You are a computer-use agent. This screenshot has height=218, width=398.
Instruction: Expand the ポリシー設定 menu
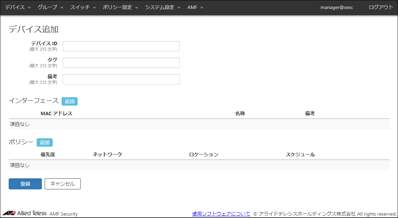(x=120, y=7)
